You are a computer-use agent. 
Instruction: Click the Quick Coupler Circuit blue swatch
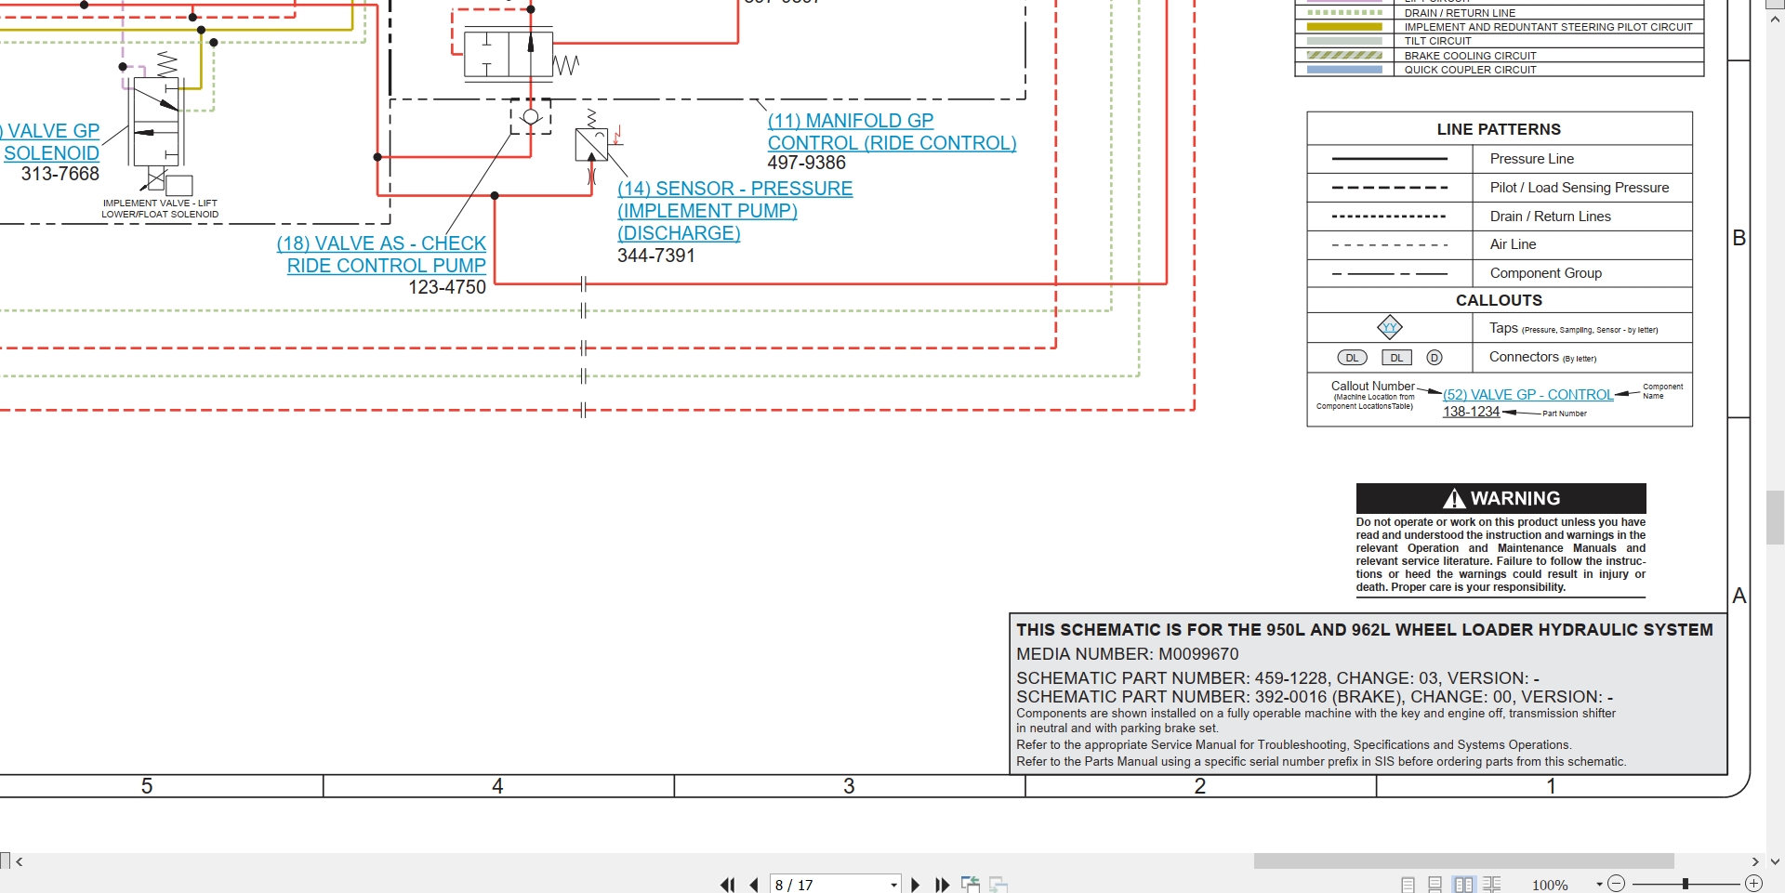click(x=1344, y=70)
